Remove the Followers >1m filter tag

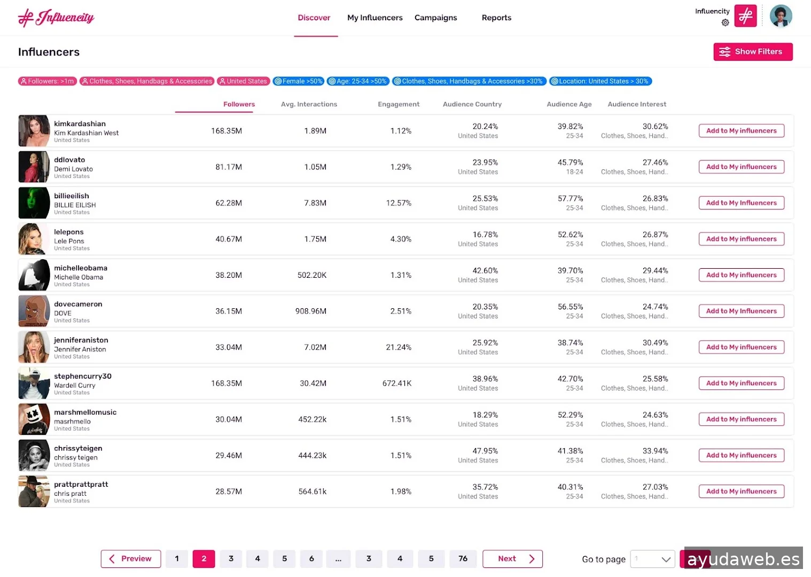[46, 81]
